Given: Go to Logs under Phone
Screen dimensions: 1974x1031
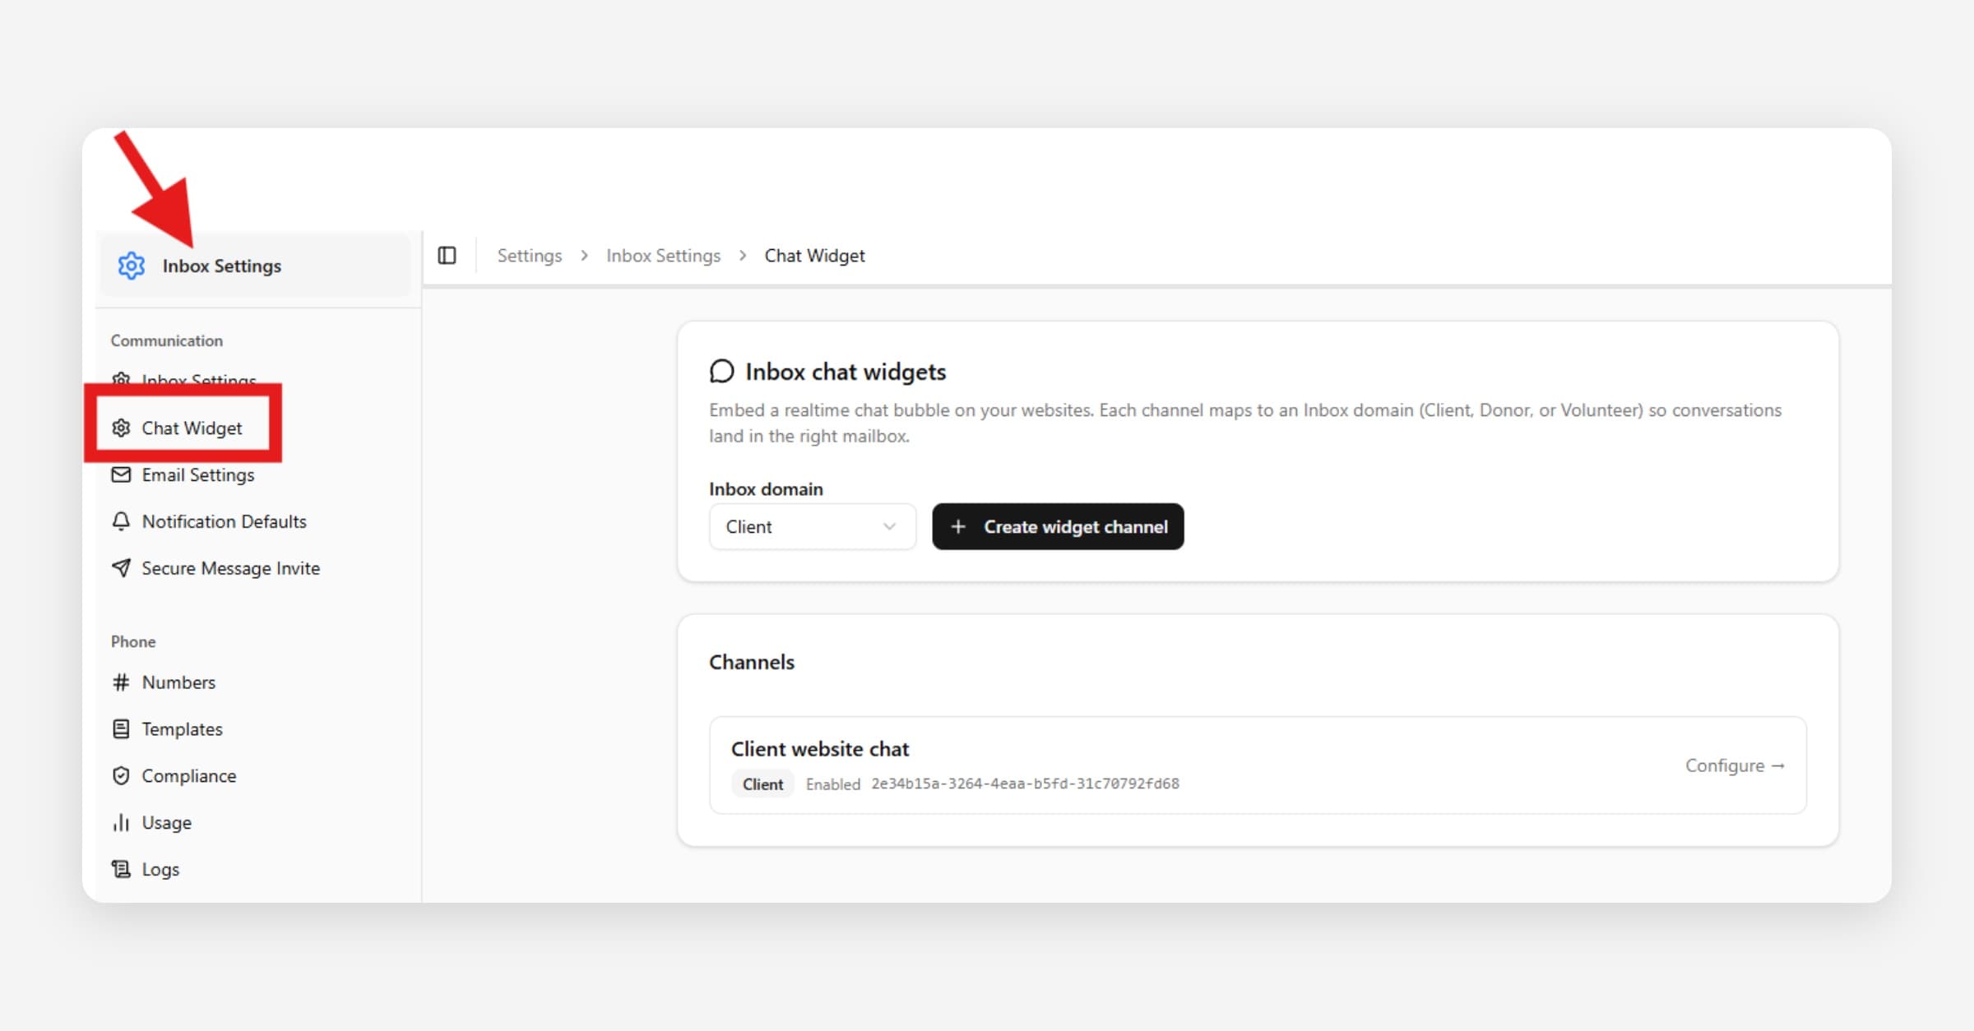Looking at the screenshot, I should (x=160, y=869).
